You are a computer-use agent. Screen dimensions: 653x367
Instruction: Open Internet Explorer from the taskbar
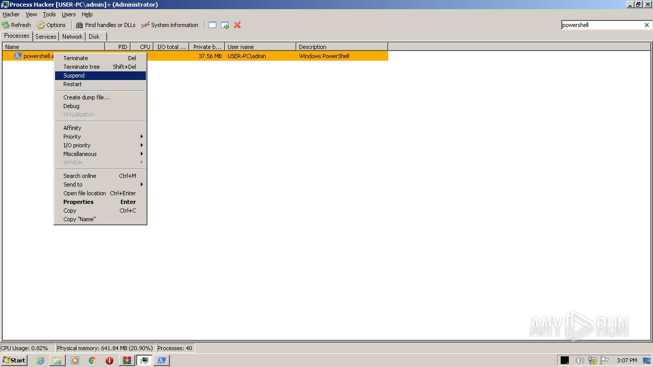pos(40,360)
